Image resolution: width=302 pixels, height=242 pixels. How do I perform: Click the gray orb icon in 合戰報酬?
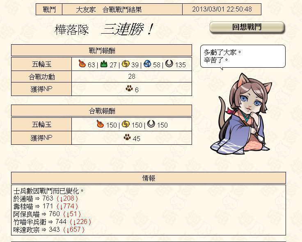click(151, 124)
